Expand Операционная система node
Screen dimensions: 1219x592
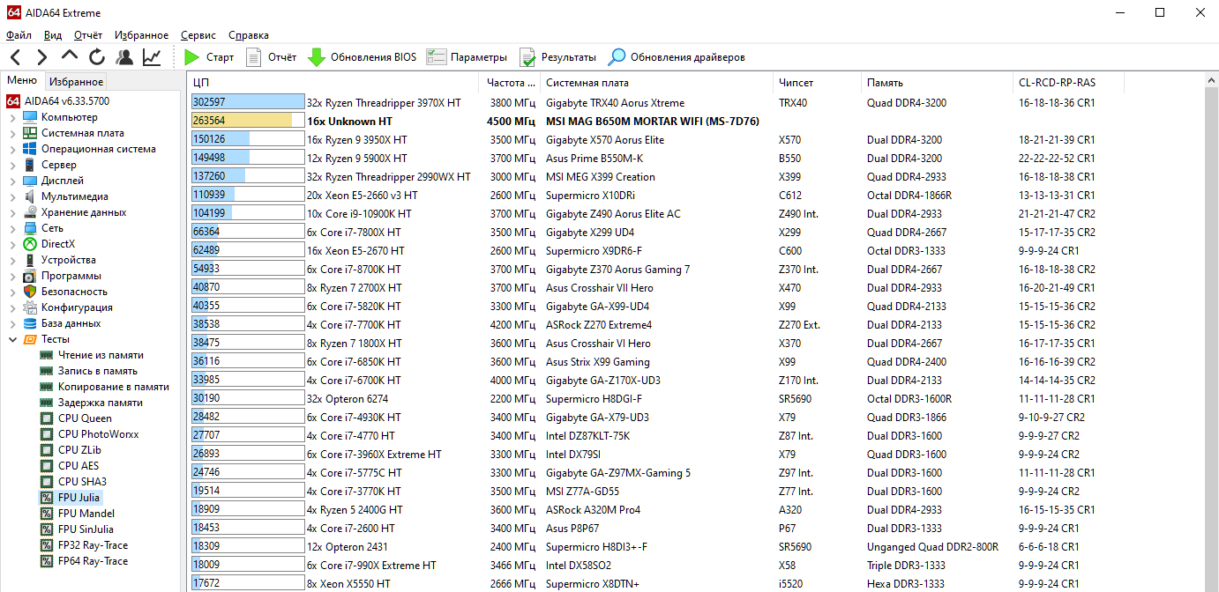click(x=12, y=149)
